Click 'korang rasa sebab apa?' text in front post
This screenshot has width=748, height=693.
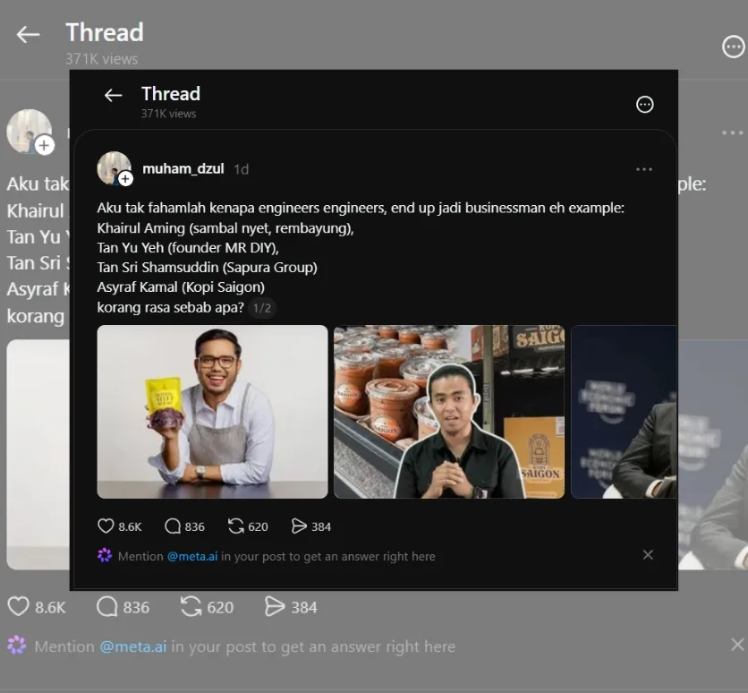170,307
